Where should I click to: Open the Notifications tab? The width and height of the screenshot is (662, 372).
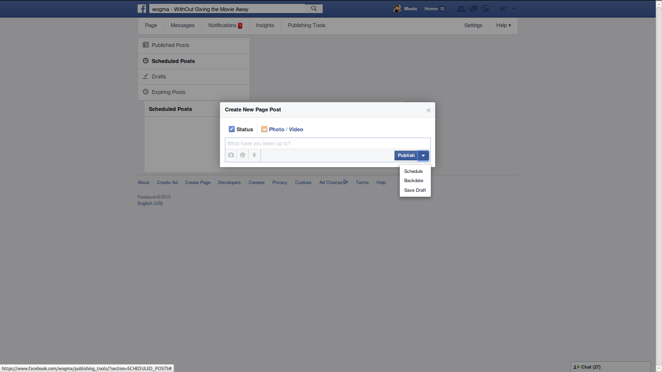pos(222,25)
